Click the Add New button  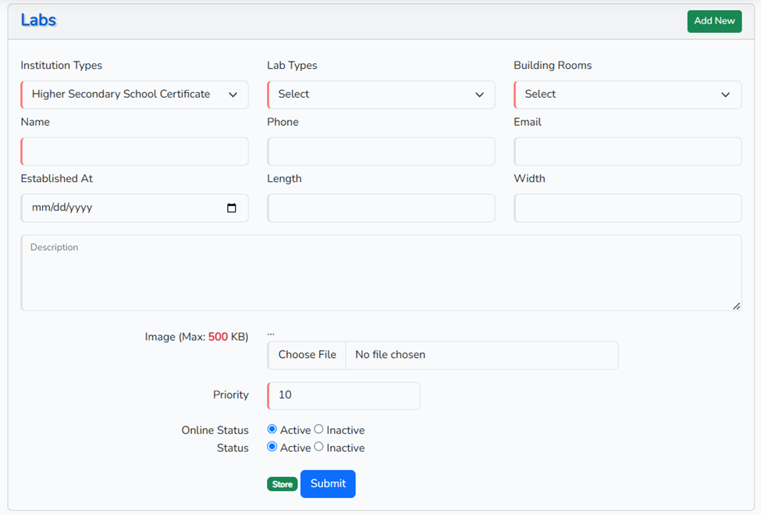[714, 21]
